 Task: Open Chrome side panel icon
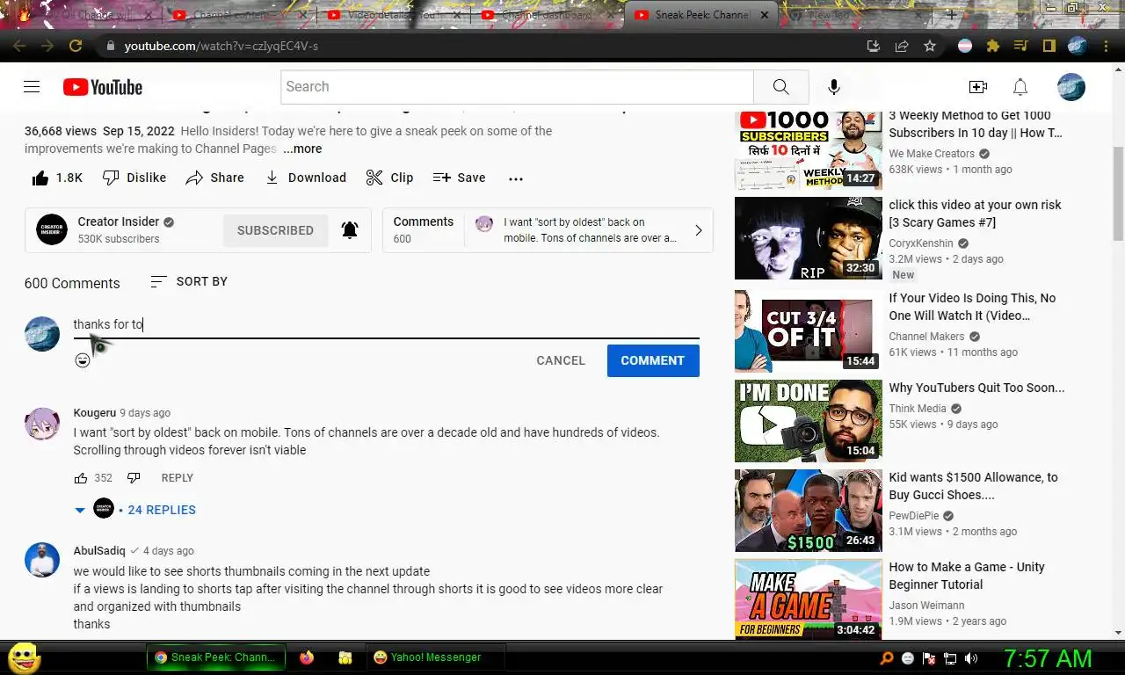[1049, 46]
